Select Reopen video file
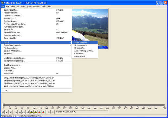Screen dimensions: 168x118 (36, 13)
